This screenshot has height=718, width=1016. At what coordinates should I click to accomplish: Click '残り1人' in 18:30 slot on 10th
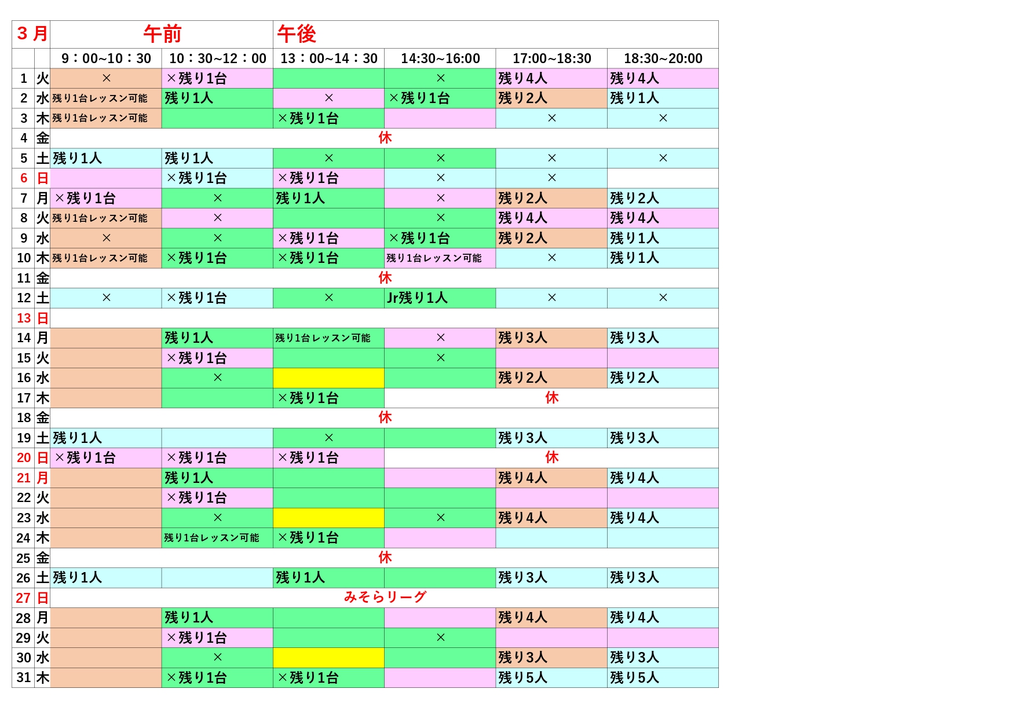pos(634,258)
